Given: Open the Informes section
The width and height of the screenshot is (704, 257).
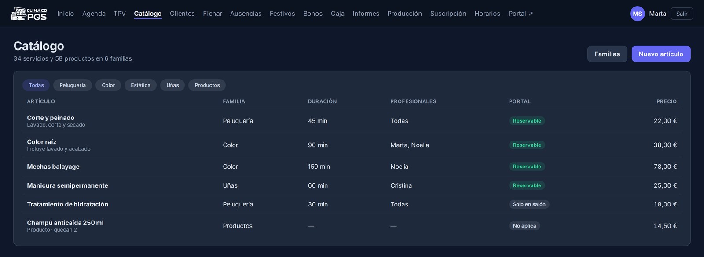Looking at the screenshot, I should point(366,14).
